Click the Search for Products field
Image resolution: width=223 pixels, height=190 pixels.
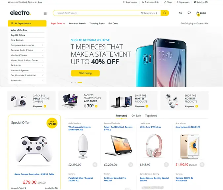96,13
